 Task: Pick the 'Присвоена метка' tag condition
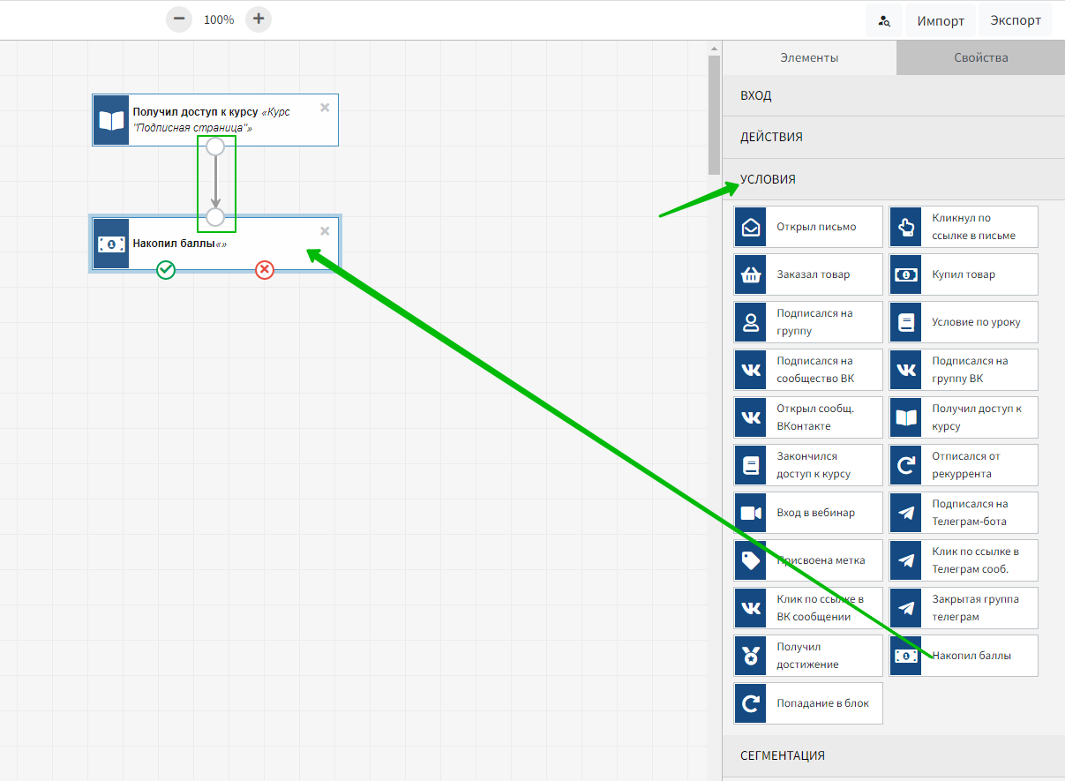pyautogui.click(x=807, y=560)
